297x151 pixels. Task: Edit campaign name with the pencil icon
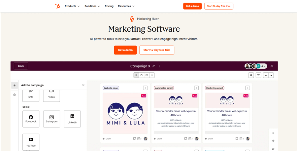coord(153,66)
